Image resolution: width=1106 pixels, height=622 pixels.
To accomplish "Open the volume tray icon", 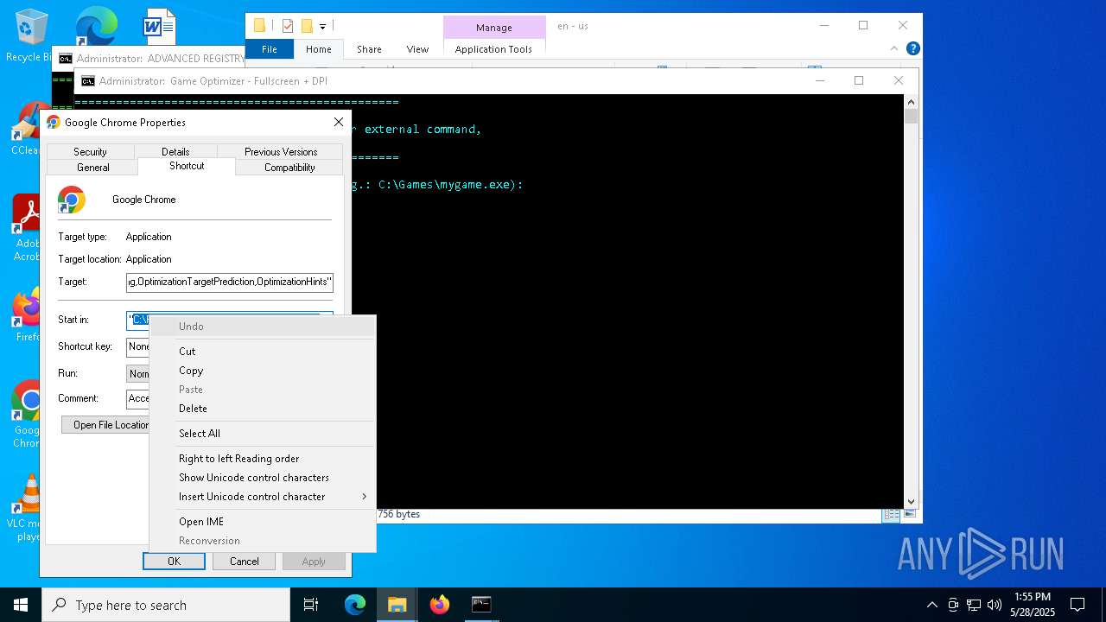I will (x=995, y=605).
